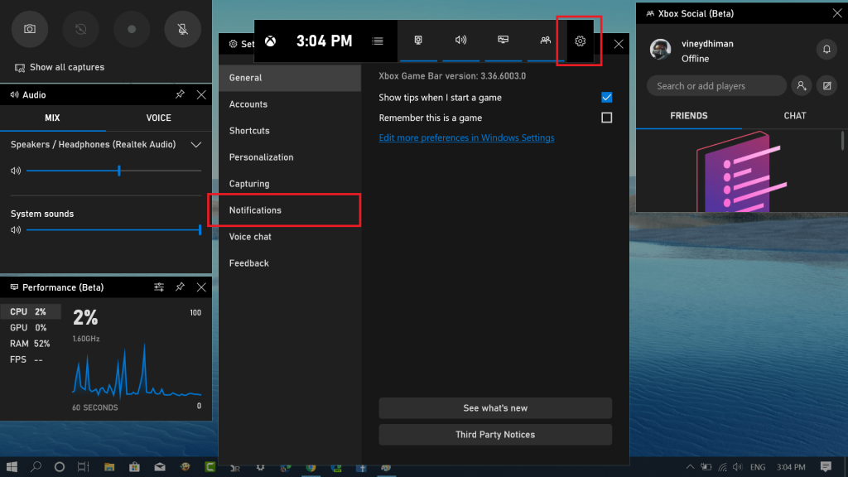Open taskbar Search
The height and width of the screenshot is (477, 848).
(36, 467)
